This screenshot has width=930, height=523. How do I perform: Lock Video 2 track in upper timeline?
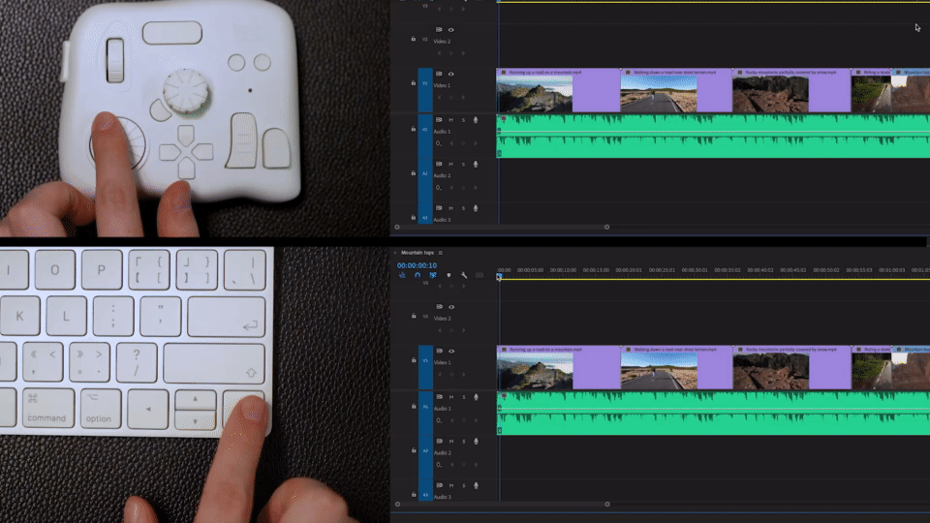click(414, 39)
